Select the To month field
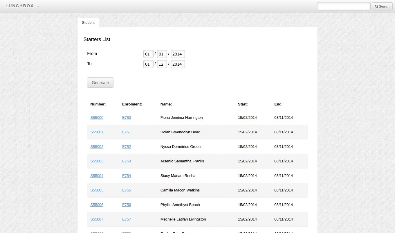Screen dimensions: 395x233 [x=162, y=64]
